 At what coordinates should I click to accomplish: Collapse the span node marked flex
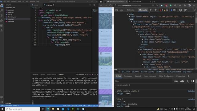point(141,37)
